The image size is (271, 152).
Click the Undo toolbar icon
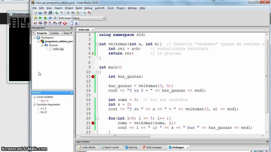click(x=57, y=13)
